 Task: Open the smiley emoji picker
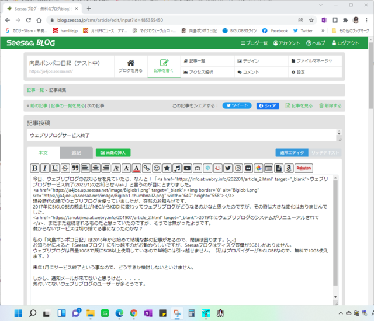pyautogui.click(x=157, y=168)
